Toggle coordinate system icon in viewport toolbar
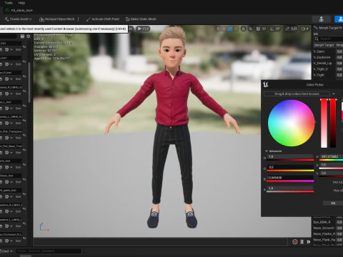 point(243,29)
